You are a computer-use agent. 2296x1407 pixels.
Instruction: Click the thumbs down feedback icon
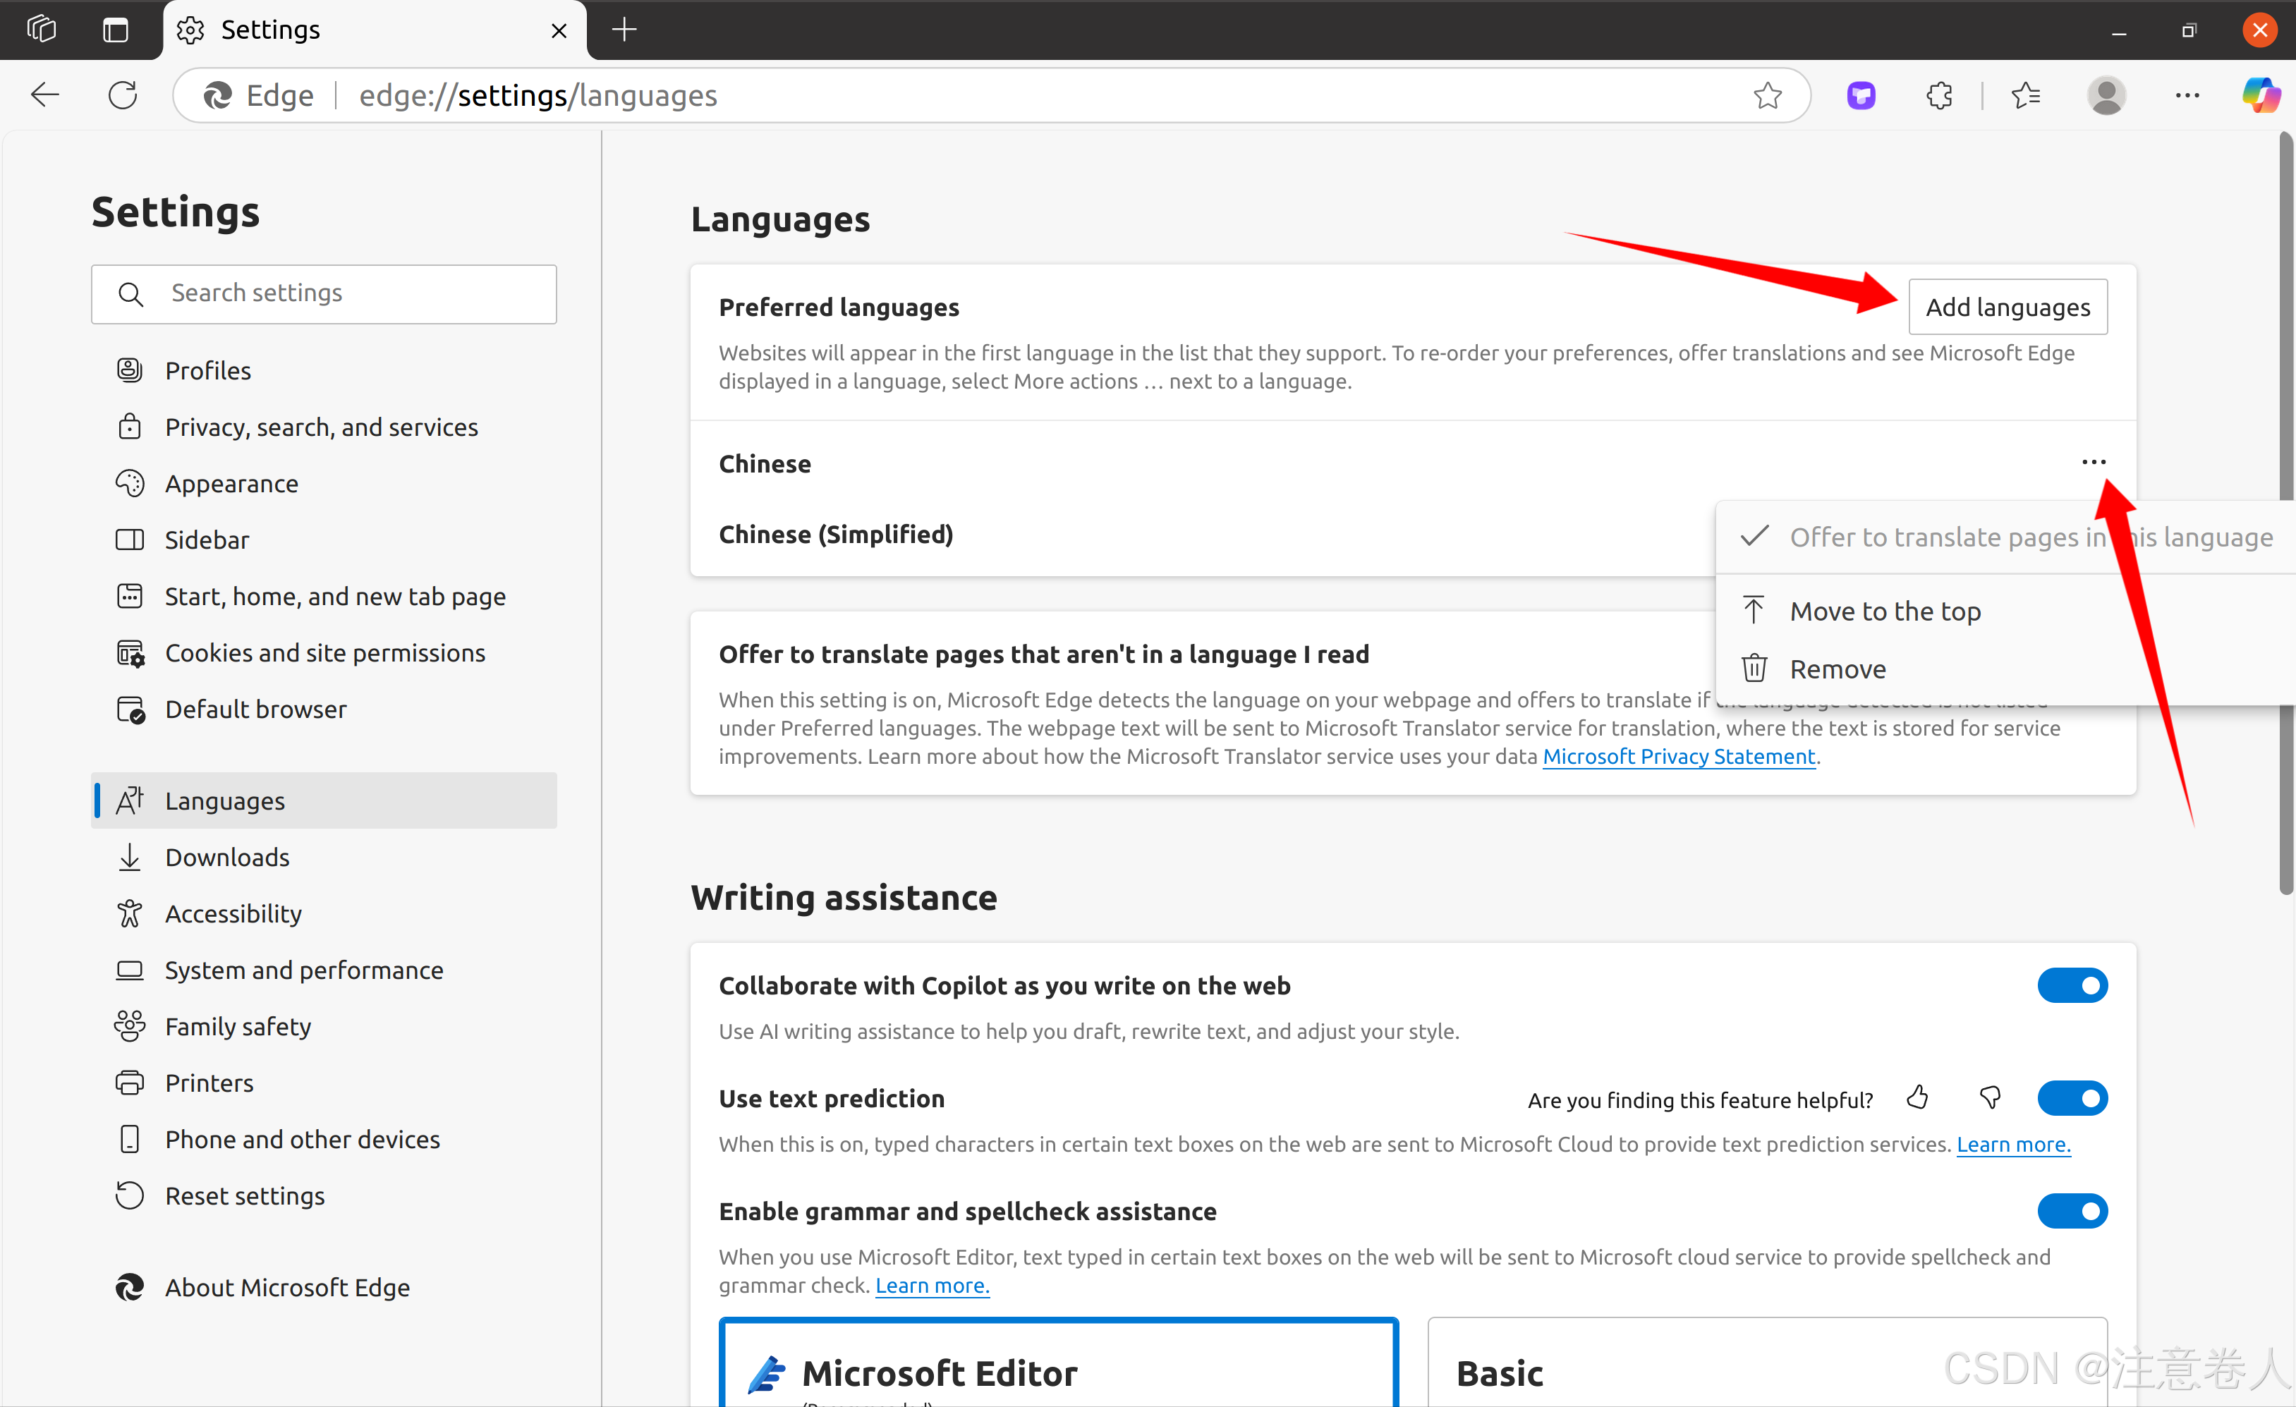click(x=1989, y=1097)
